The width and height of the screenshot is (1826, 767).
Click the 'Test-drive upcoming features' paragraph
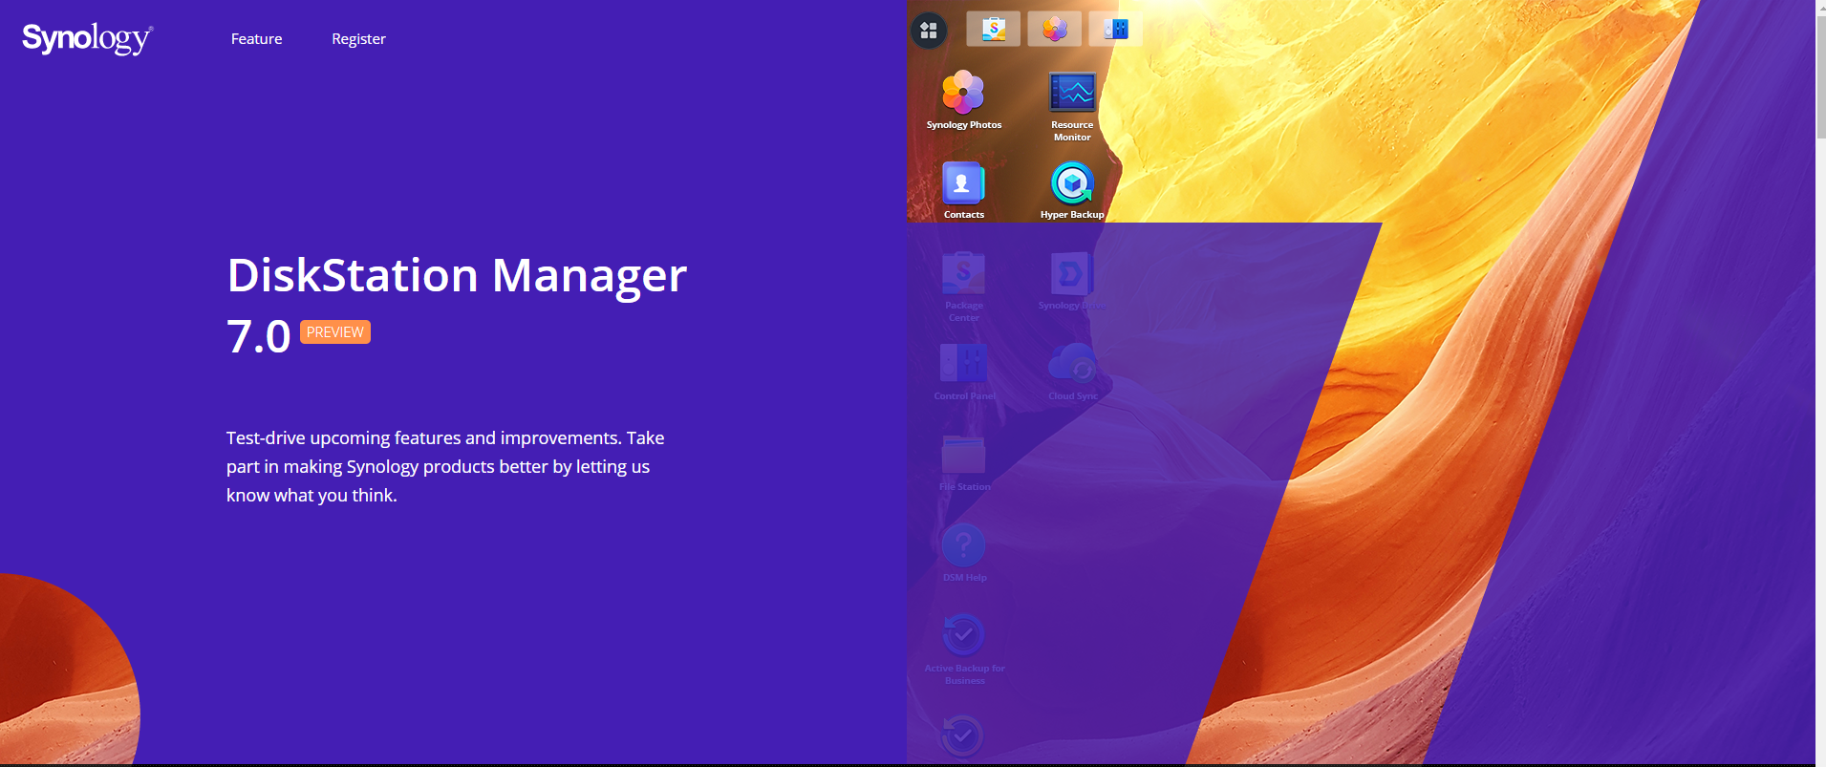(445, 466)
